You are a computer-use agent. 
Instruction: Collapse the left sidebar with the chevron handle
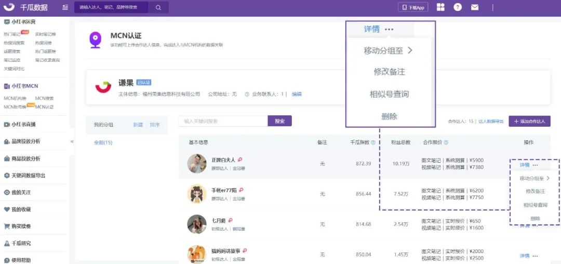pos(72,141)
